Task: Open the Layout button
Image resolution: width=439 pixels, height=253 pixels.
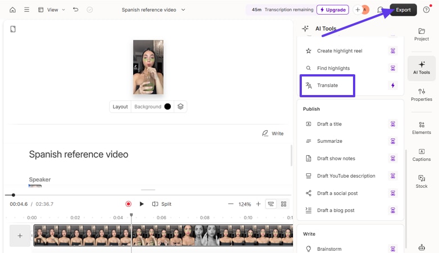Action: (120, 106)
